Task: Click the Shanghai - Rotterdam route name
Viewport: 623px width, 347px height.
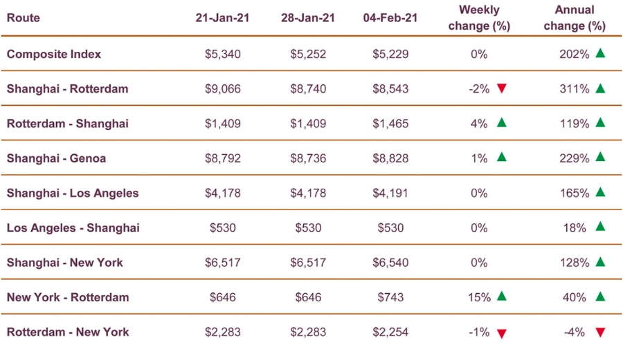Action: click(x=68, y=88)
